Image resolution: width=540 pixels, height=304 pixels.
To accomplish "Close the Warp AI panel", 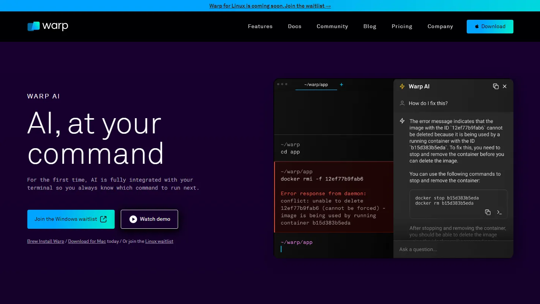I will pyautogui.click(x=505, y=87).
